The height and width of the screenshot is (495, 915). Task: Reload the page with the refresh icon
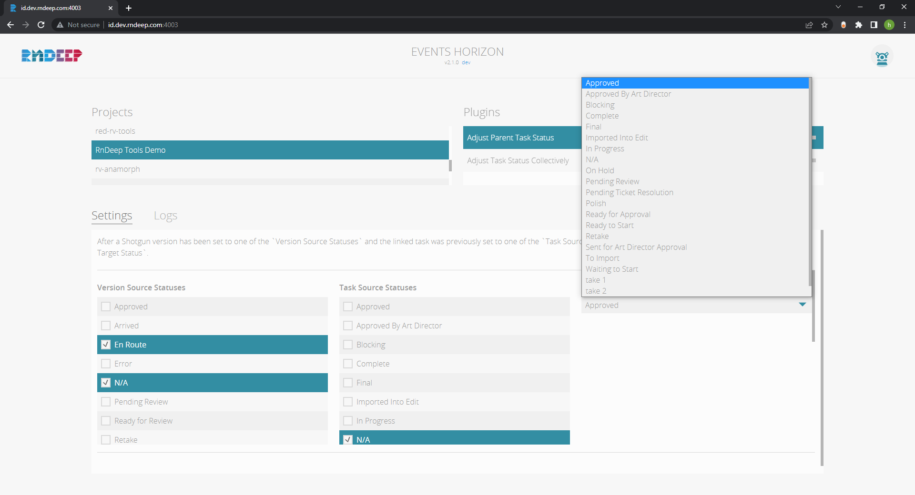coord(41,25)
